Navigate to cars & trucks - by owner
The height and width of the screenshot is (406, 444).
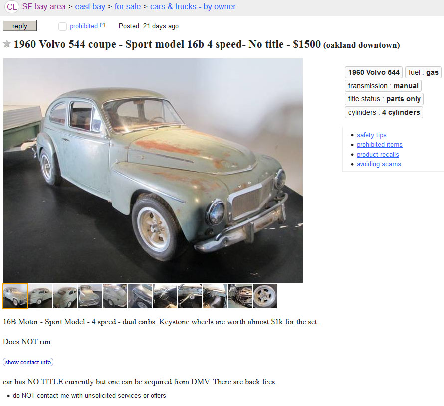click(193, 7)
